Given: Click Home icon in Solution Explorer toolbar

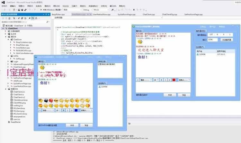Looking at the screenshot, I should click(9, 18).
